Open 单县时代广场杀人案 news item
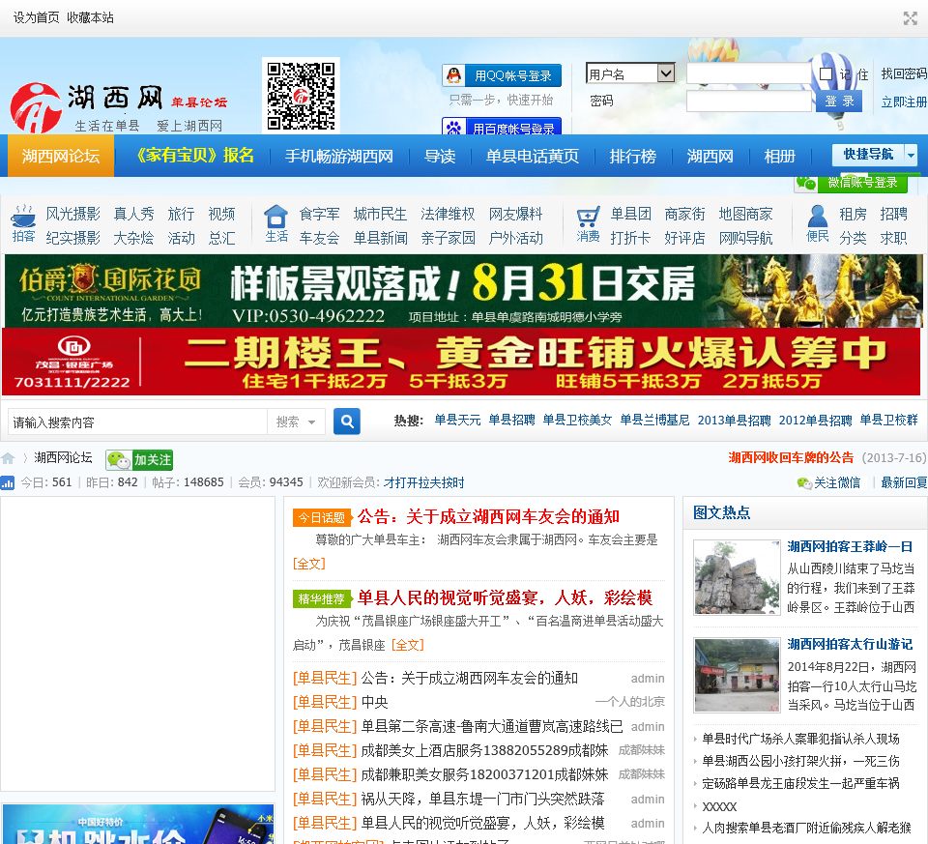 coord(800,739)
